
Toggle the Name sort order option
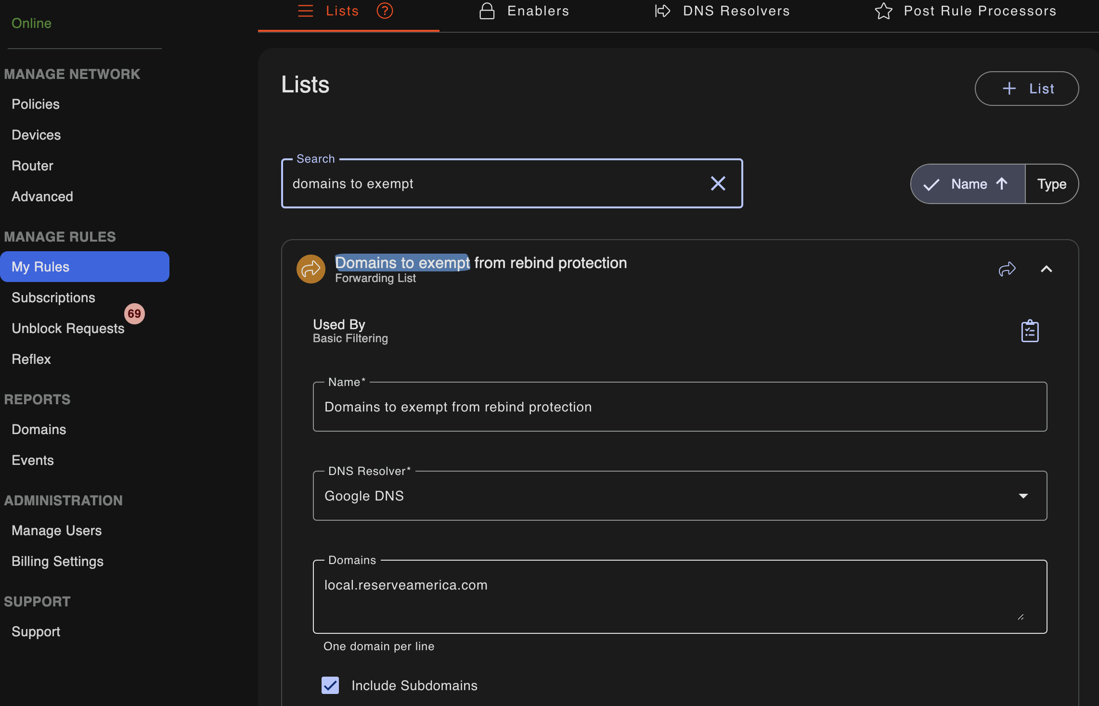click(x=968, y=184)
